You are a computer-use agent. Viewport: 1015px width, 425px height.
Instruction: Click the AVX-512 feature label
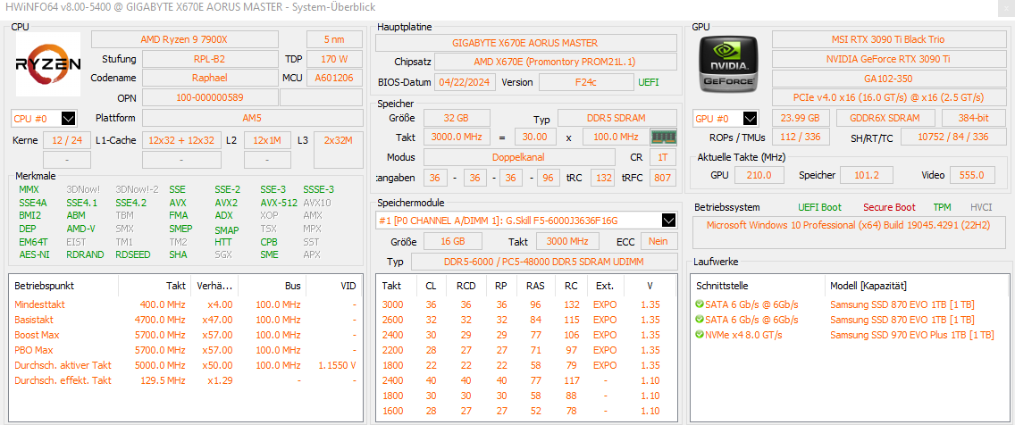[x=279, y=203]
